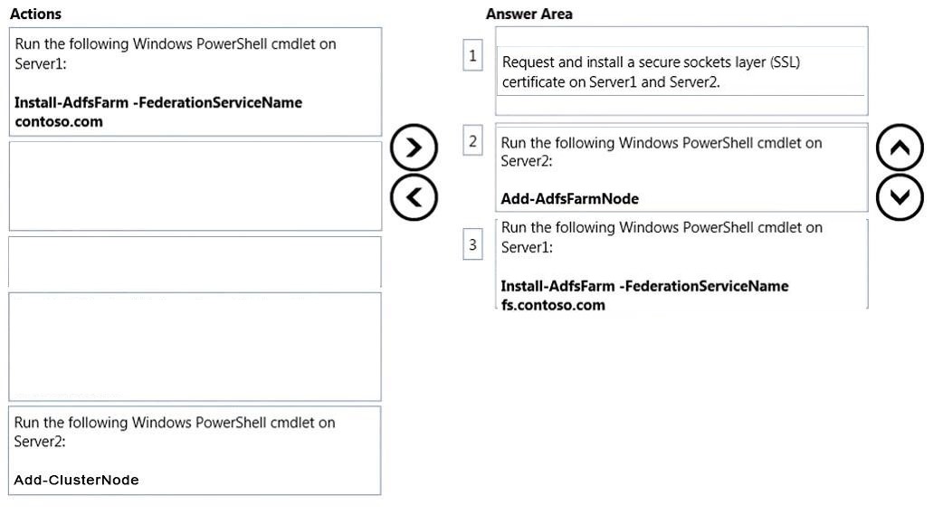This screenshot has height=515, width=943.
Task: Select the Install-AdfsFarm fs.contoso.com answer item
Action: click(x=681, y=264)
